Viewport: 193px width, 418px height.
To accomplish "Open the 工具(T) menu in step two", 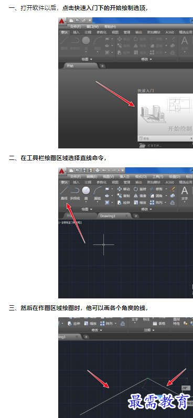I will coord(158,177).
